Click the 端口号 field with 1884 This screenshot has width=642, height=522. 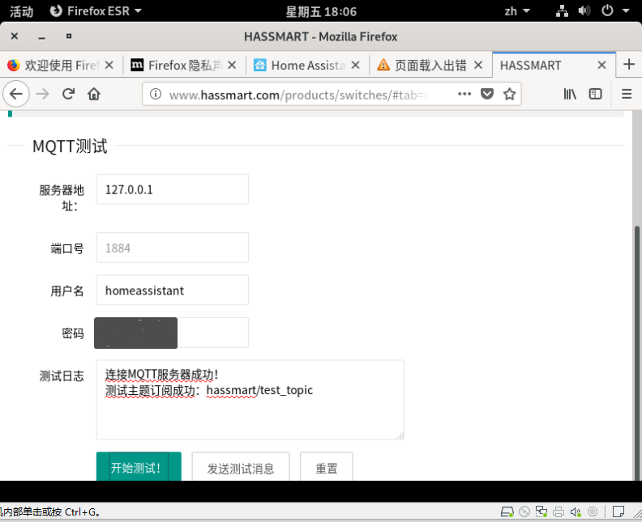(x=173, y=248)
